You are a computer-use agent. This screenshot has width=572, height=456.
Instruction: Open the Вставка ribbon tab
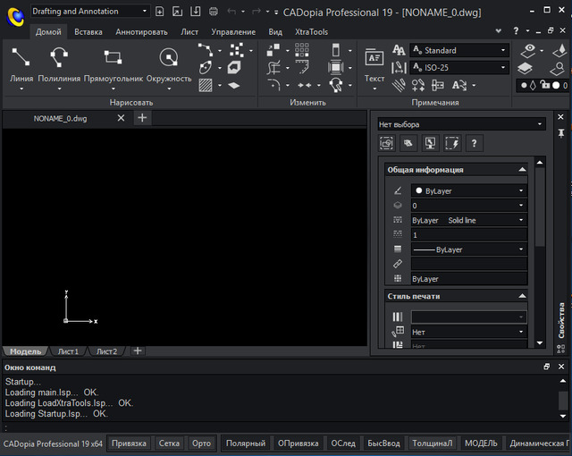88,31
